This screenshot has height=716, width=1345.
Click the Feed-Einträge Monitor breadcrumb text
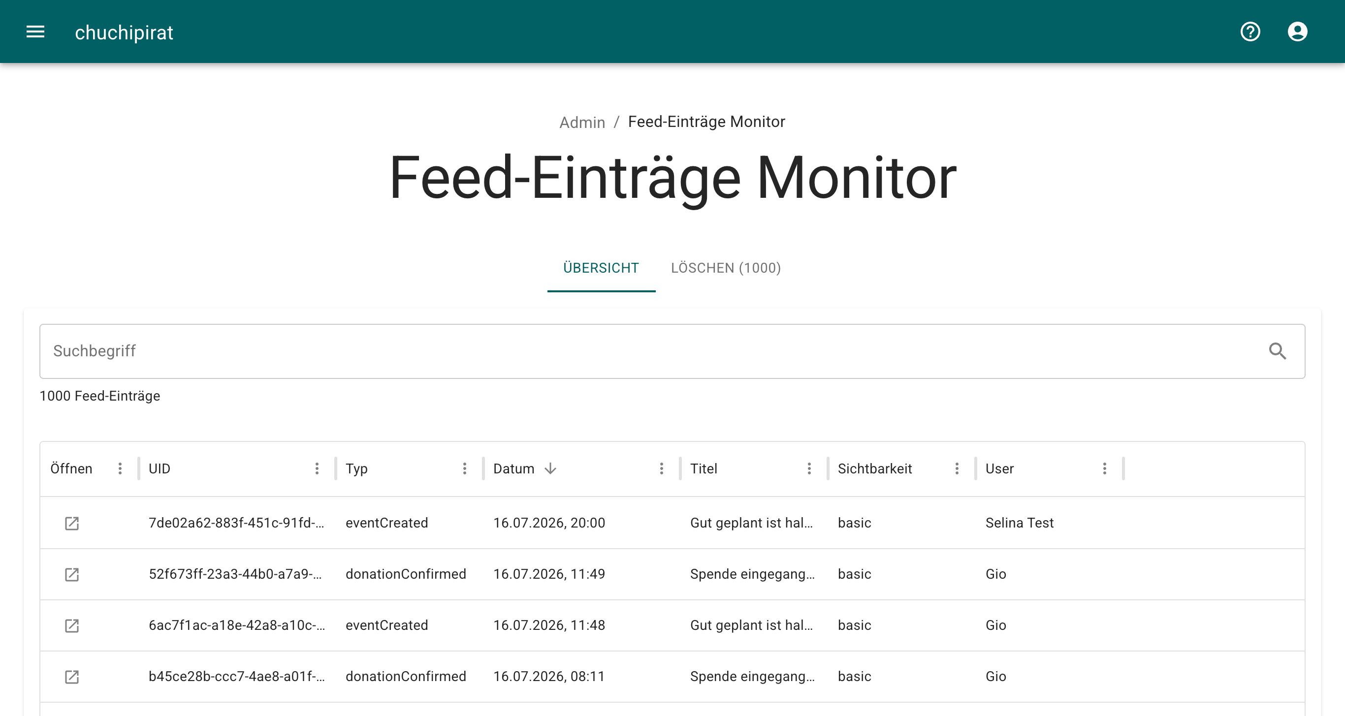point(706,122)
